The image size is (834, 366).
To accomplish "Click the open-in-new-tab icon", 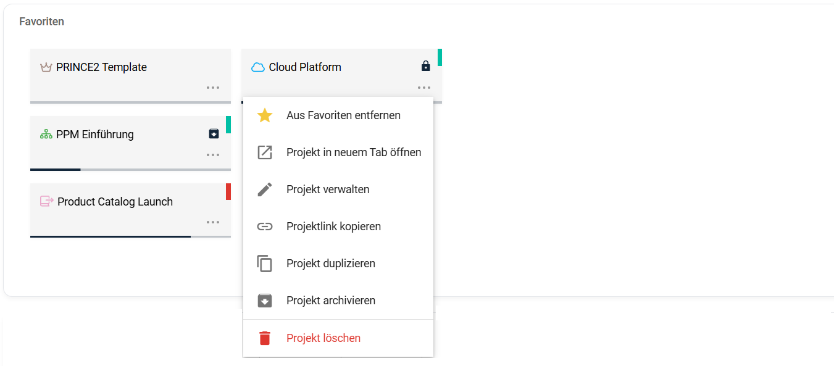I will coord(265,152).
